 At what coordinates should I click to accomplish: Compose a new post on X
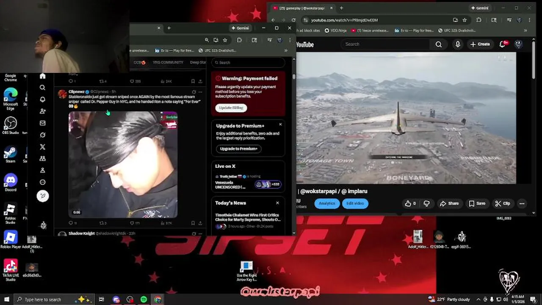point(43,196)
